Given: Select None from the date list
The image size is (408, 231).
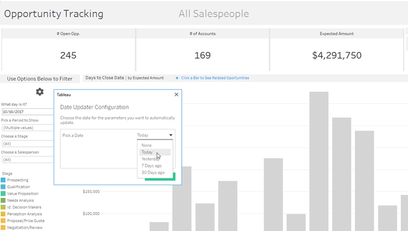Looking at the screenshot, I should pyautogui.click(x=147, y=145).
